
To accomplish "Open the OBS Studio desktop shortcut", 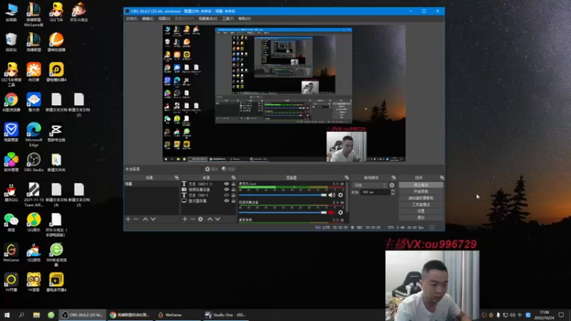I will pyautogui.click(x=34, y=163).
